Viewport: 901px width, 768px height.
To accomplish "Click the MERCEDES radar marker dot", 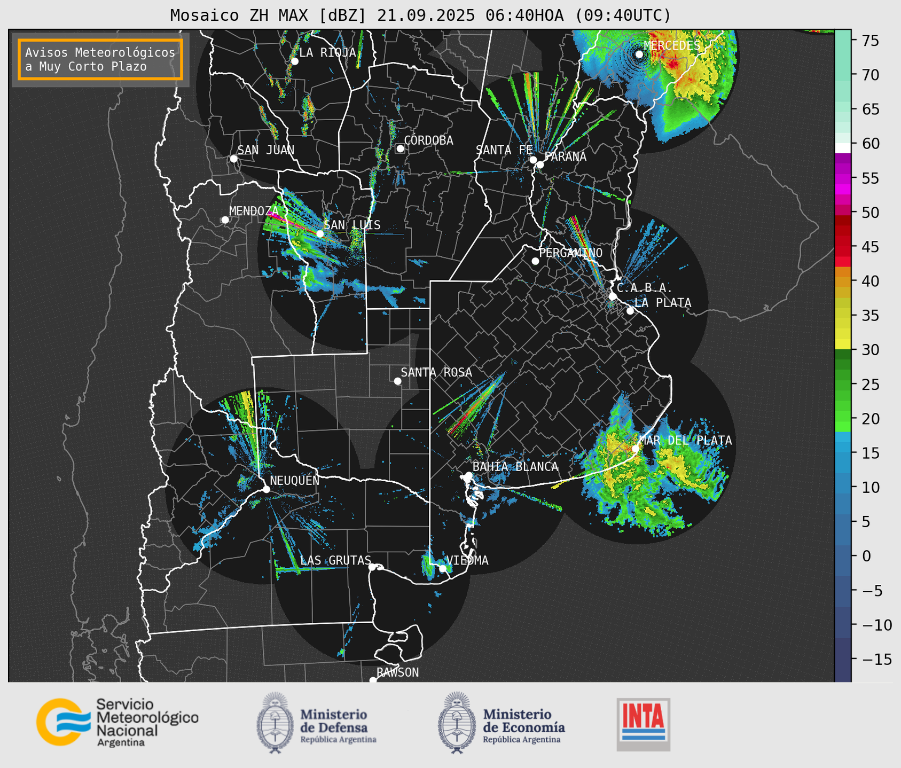I will 639,54.
